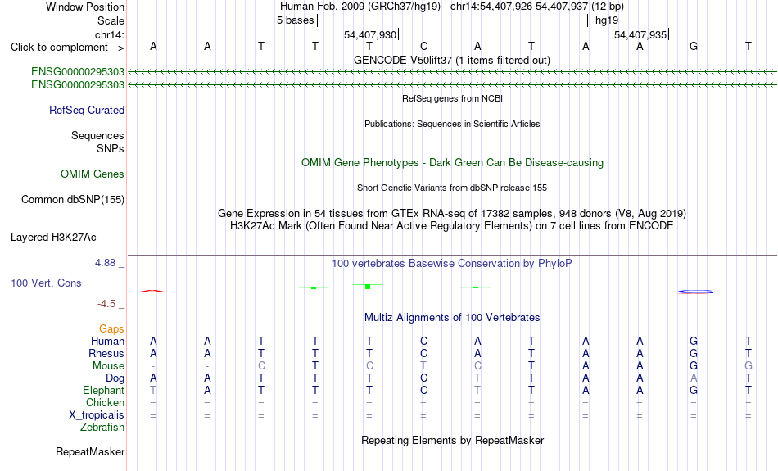
Task: Click the SNPs track label
Action: [111, 148]
